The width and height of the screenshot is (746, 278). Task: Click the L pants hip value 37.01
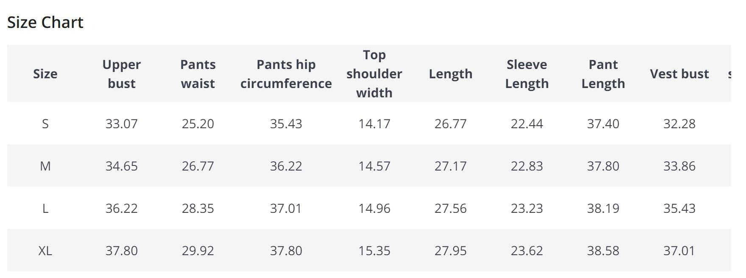click(286, 208)
